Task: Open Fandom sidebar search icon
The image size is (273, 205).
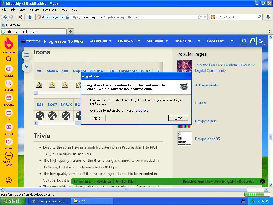Action: click(9, 59)
